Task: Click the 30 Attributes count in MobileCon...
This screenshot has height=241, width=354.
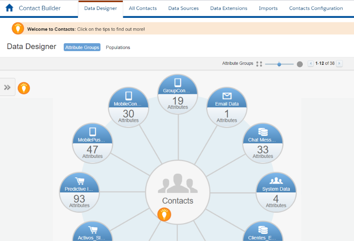Action: (128, 116)
